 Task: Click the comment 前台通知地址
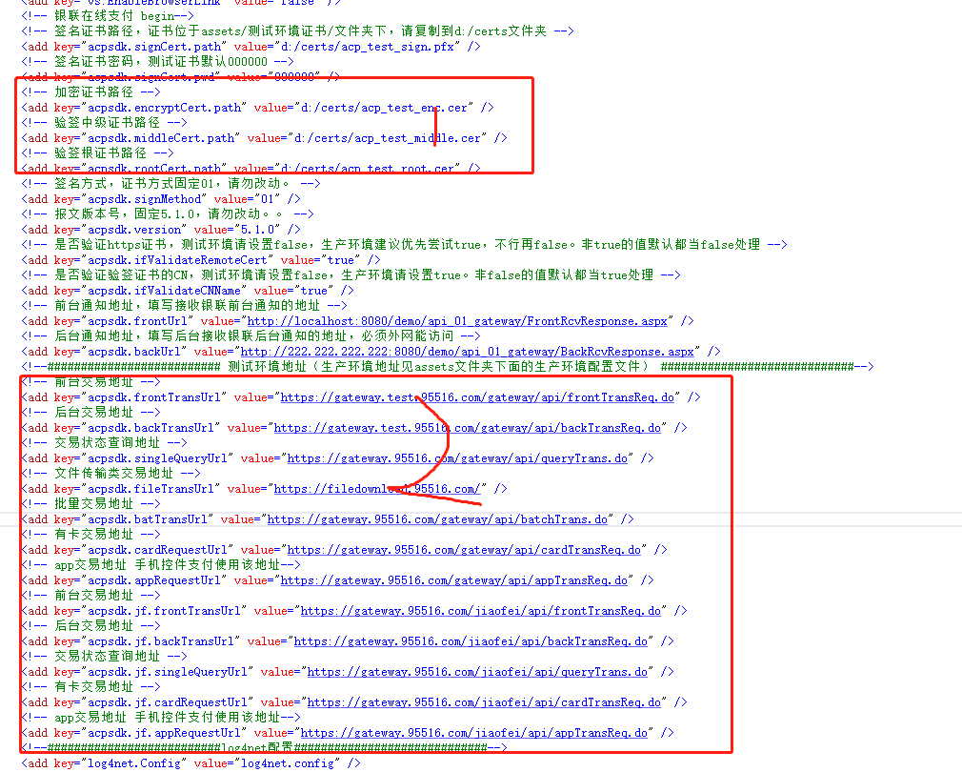184,306
